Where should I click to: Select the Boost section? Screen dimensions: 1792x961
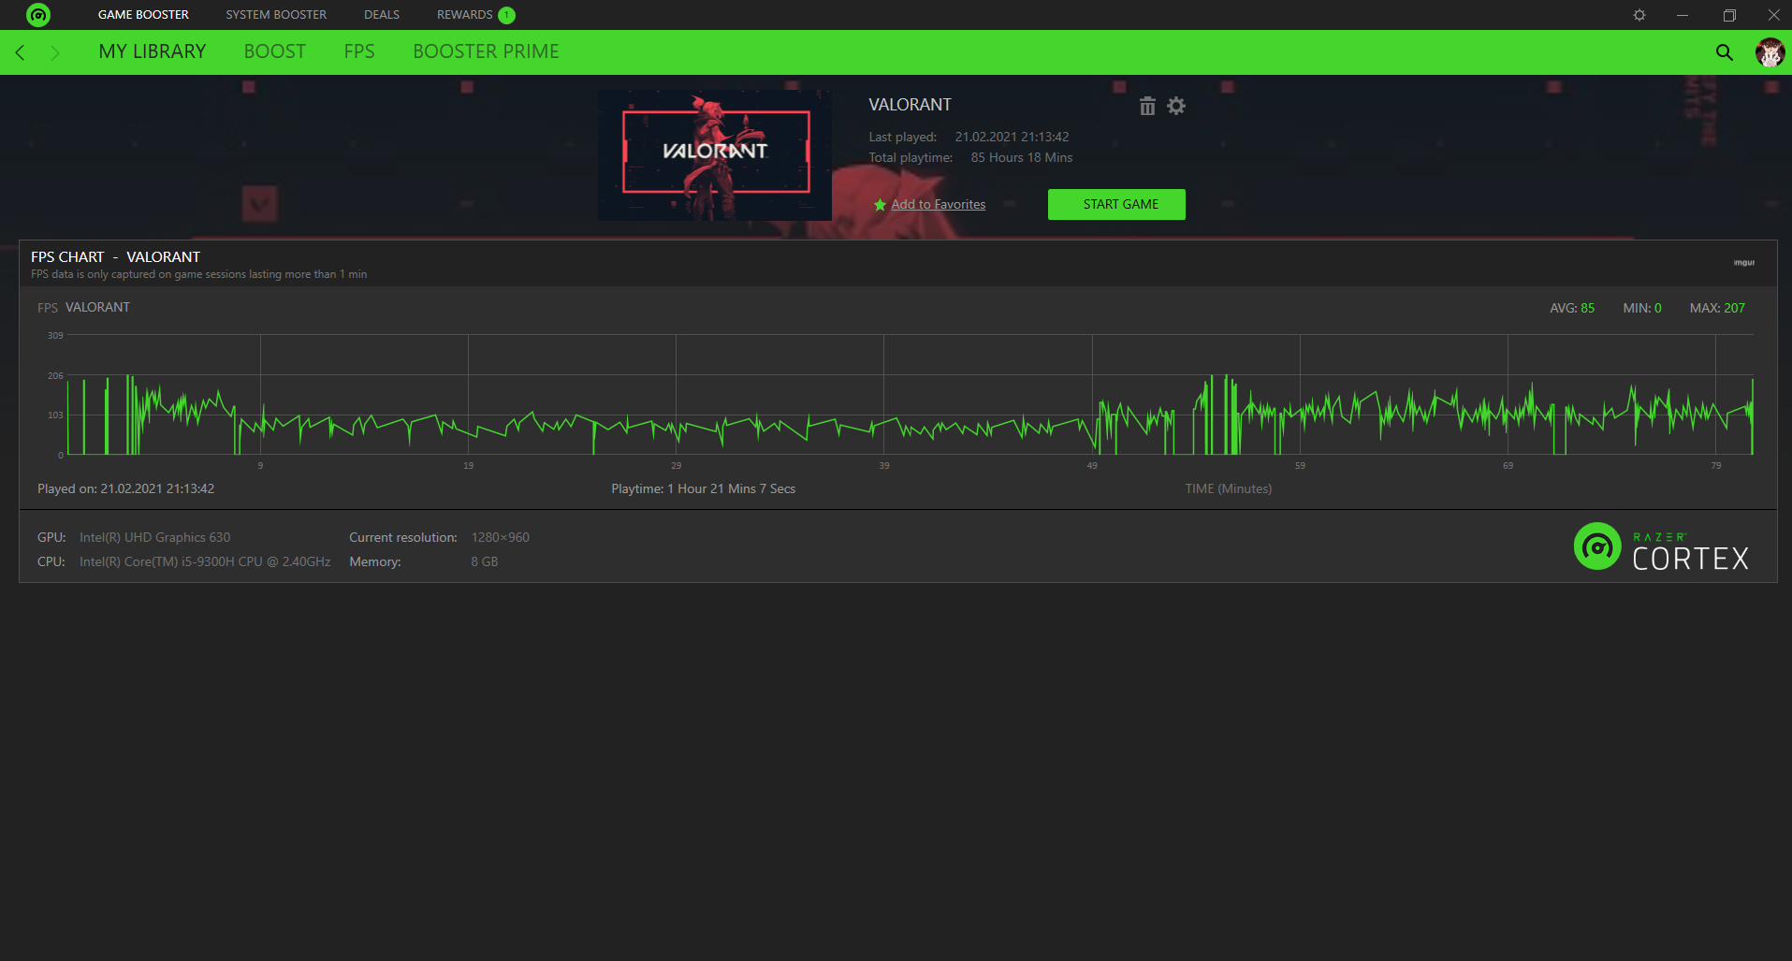click(275, 51)
